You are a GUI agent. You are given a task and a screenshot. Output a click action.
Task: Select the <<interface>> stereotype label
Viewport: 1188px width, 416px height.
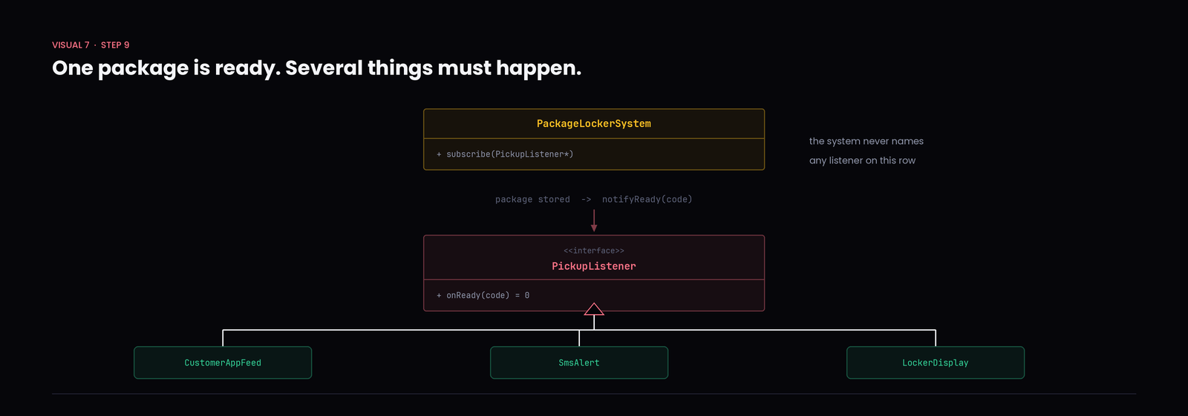click(x=594, y=251)
